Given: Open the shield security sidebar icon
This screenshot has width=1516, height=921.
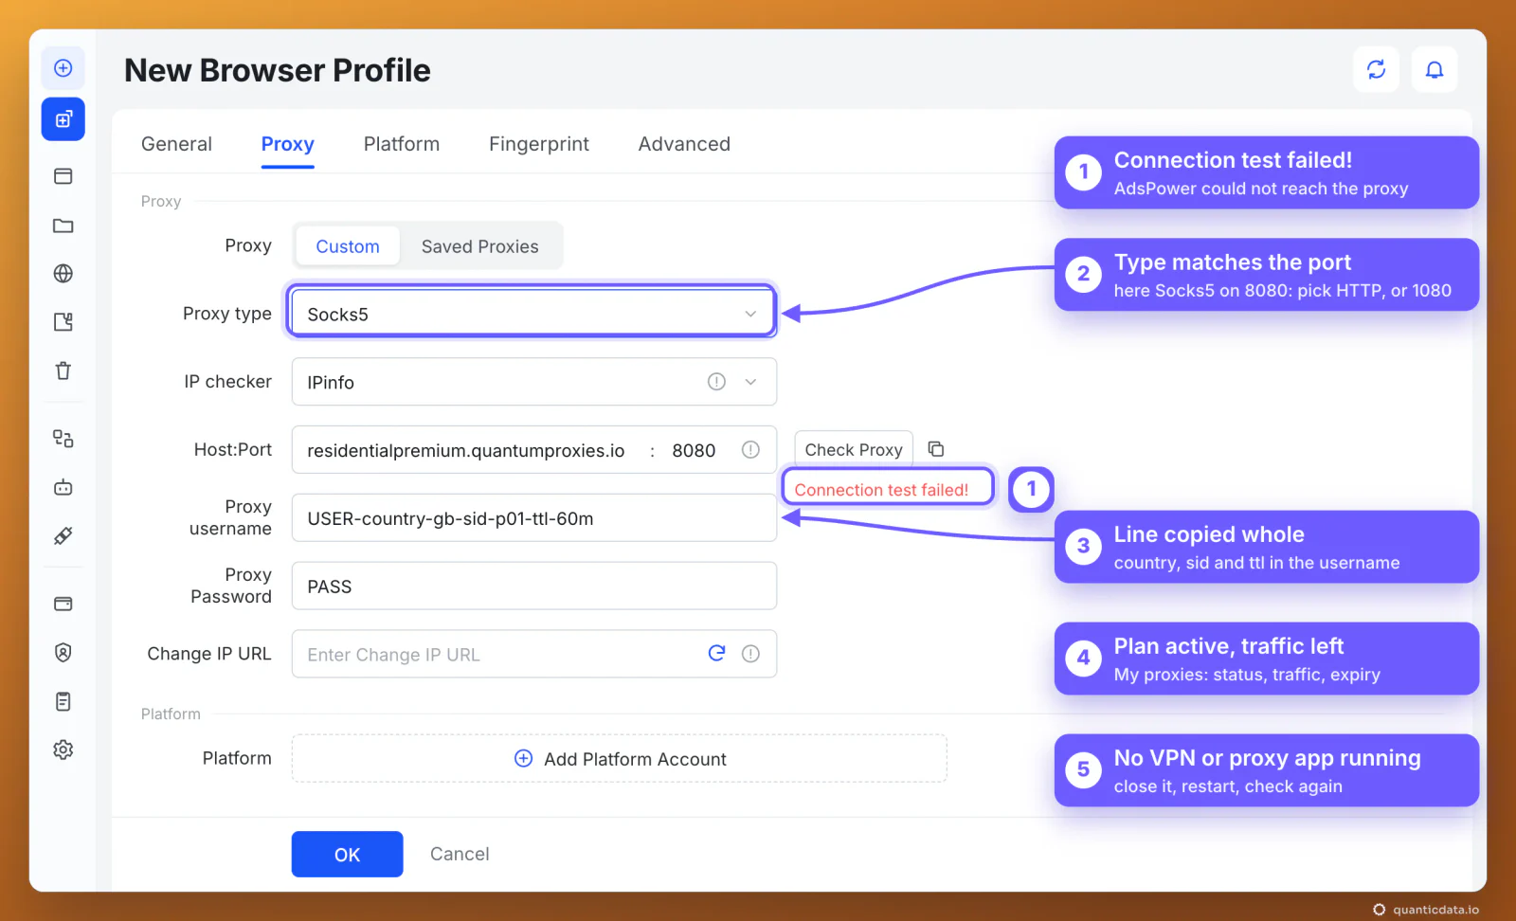Looking at the screenshot, I should [x=63, y=653].
